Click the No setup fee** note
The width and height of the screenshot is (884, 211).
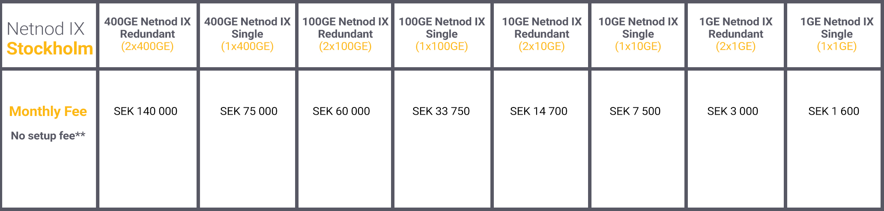48,136
